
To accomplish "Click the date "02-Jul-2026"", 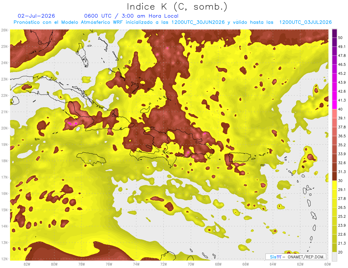I will 36,16.
